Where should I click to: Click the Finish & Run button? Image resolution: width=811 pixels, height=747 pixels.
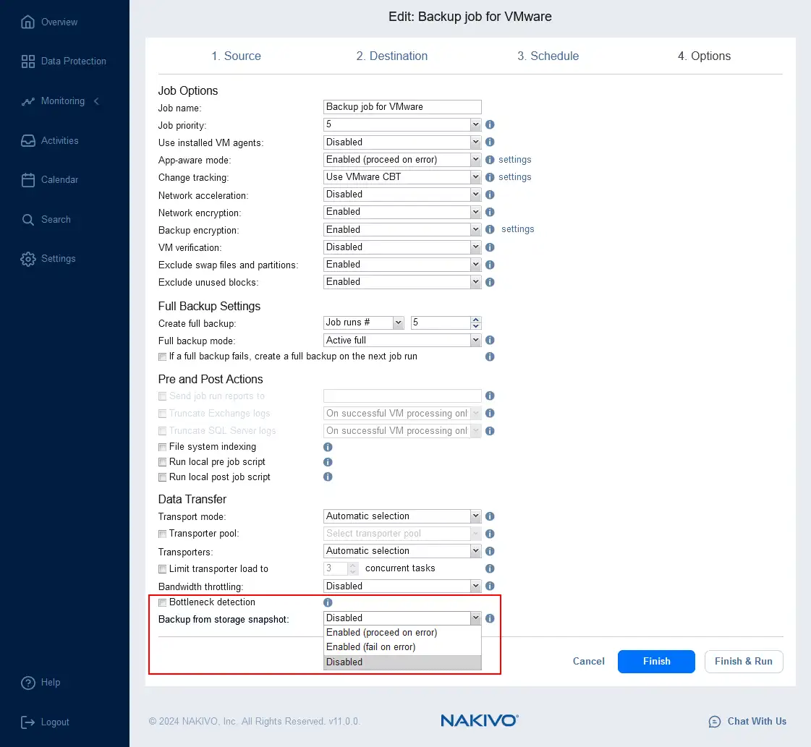pos(743,662)
